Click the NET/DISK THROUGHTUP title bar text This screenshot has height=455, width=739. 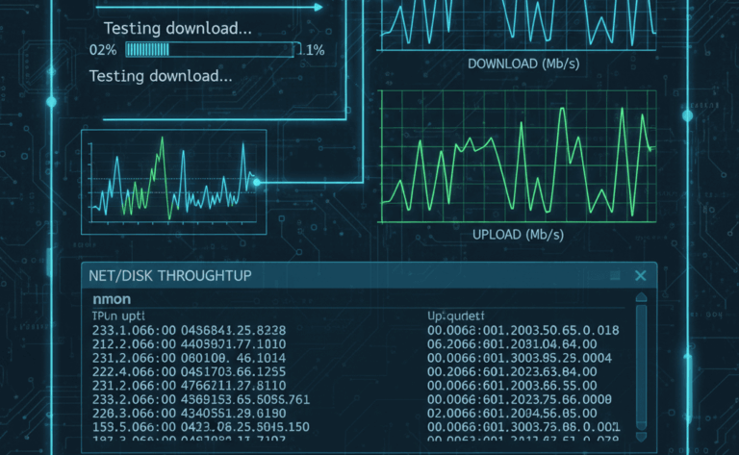point(170,275)
